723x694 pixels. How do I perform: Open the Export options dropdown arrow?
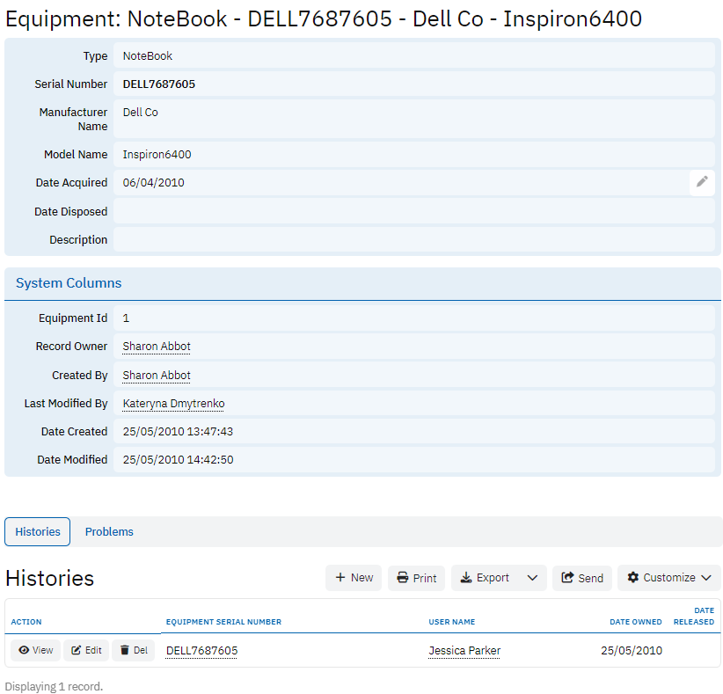532,578
